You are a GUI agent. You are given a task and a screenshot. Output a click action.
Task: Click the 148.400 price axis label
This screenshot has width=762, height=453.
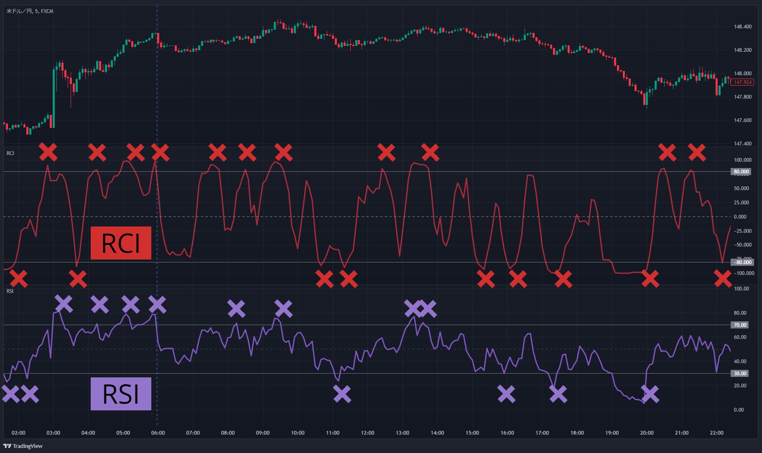pos(742,27)
